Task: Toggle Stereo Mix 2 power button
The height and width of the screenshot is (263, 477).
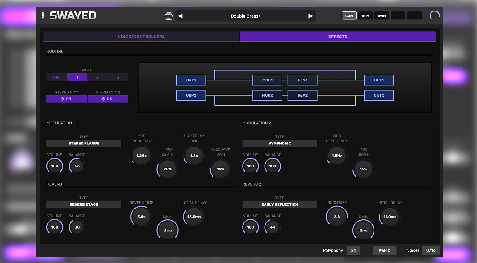Action: (x=107, y=99)
